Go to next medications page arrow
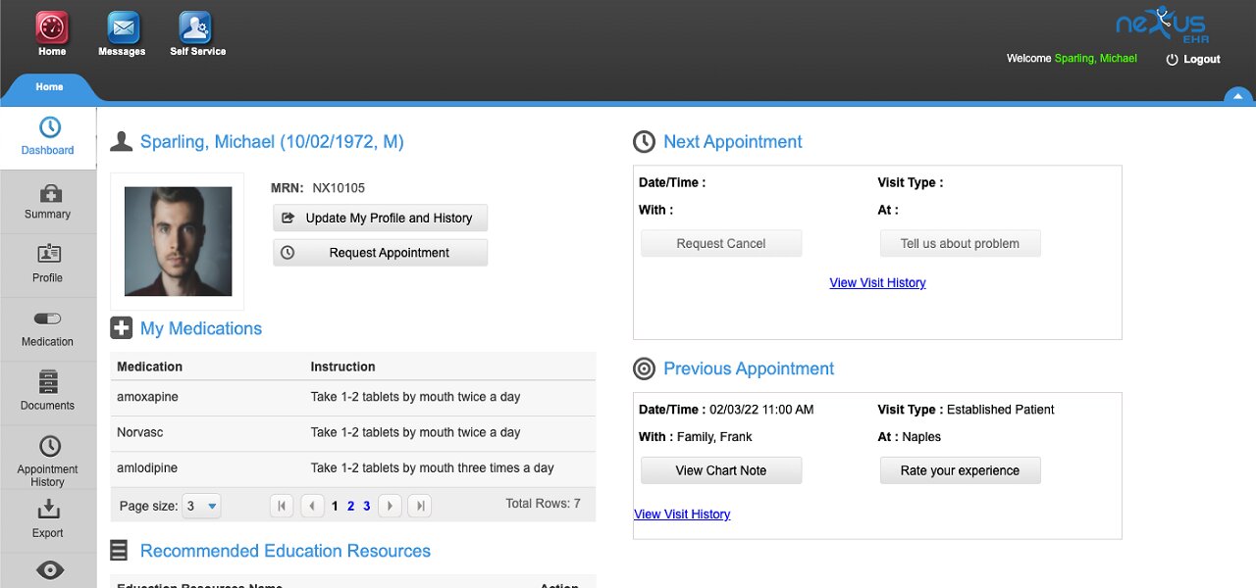Screen dimensions: 1256x588 (390, 507)
